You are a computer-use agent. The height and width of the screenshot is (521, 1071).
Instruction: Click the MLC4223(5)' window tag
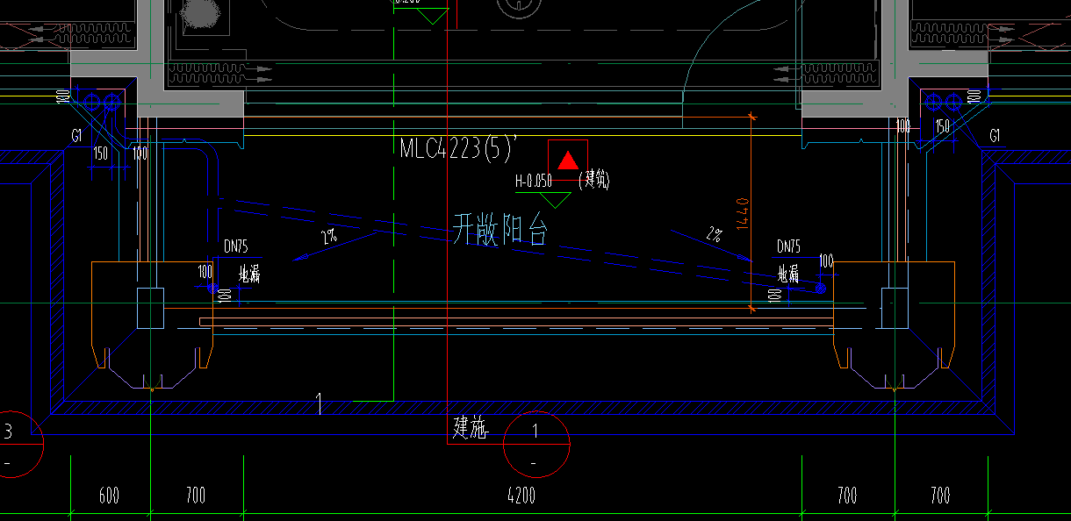tap(456, 148)
